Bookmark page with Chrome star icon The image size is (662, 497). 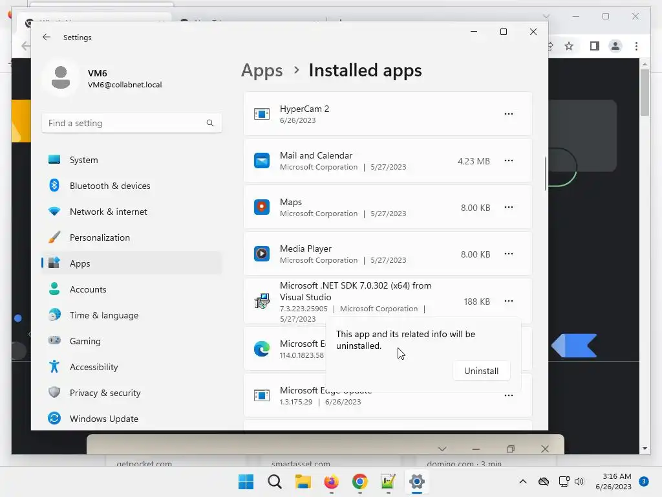(x=569, y=46)
